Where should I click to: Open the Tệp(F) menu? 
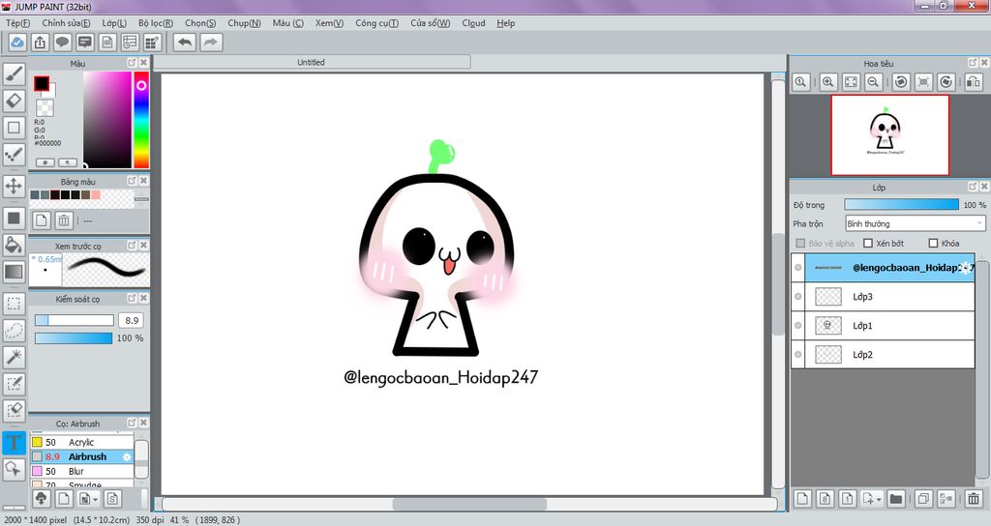pos(17,23)
